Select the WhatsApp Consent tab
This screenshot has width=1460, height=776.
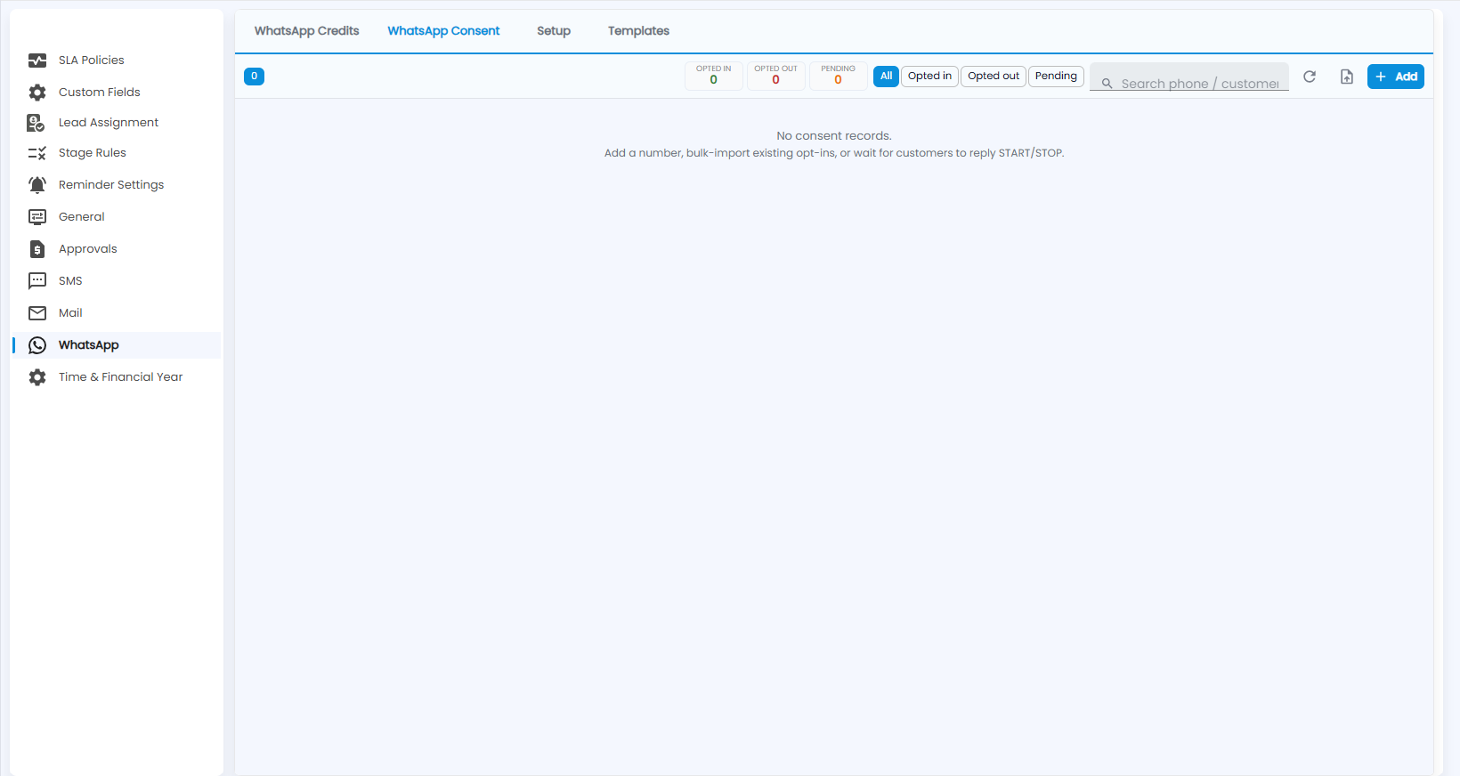(443, 31)
